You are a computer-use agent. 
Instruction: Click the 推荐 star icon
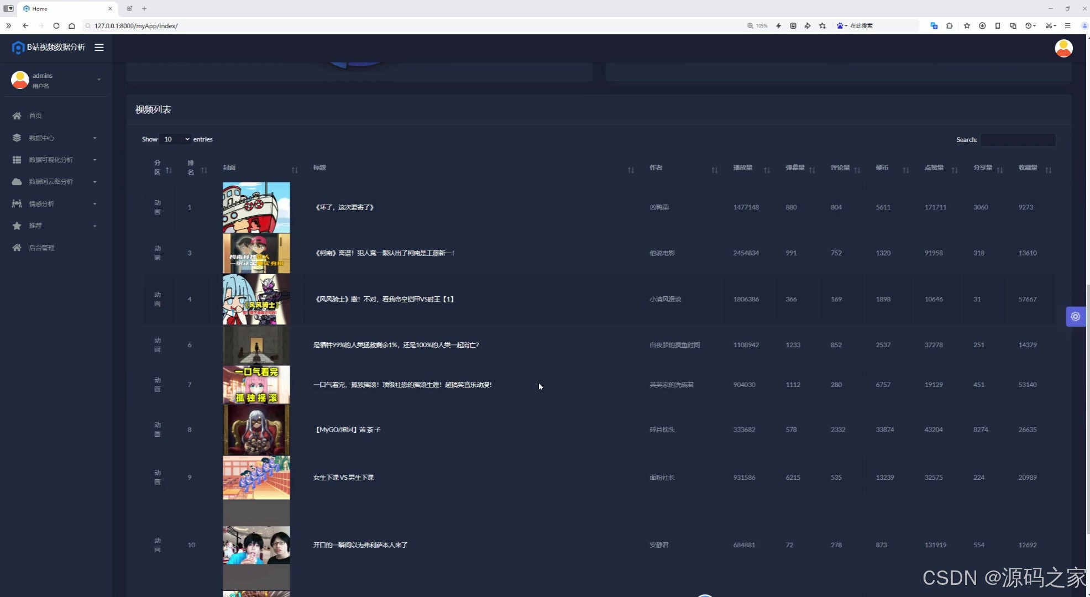click(x=17, y=226)
